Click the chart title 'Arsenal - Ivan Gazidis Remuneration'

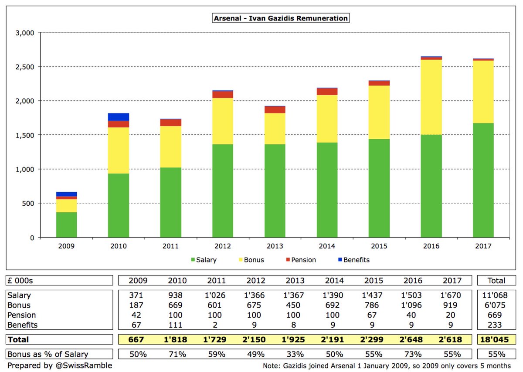[x=281, y=19]
